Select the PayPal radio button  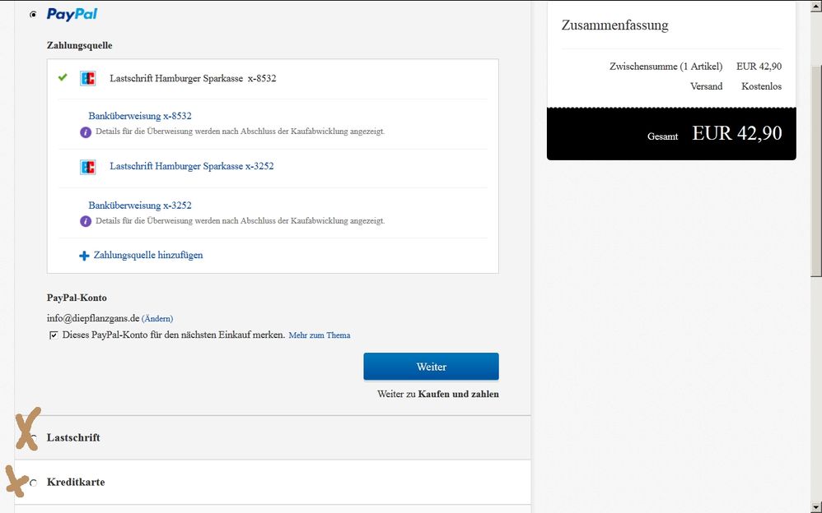click(x=33, y=15)
